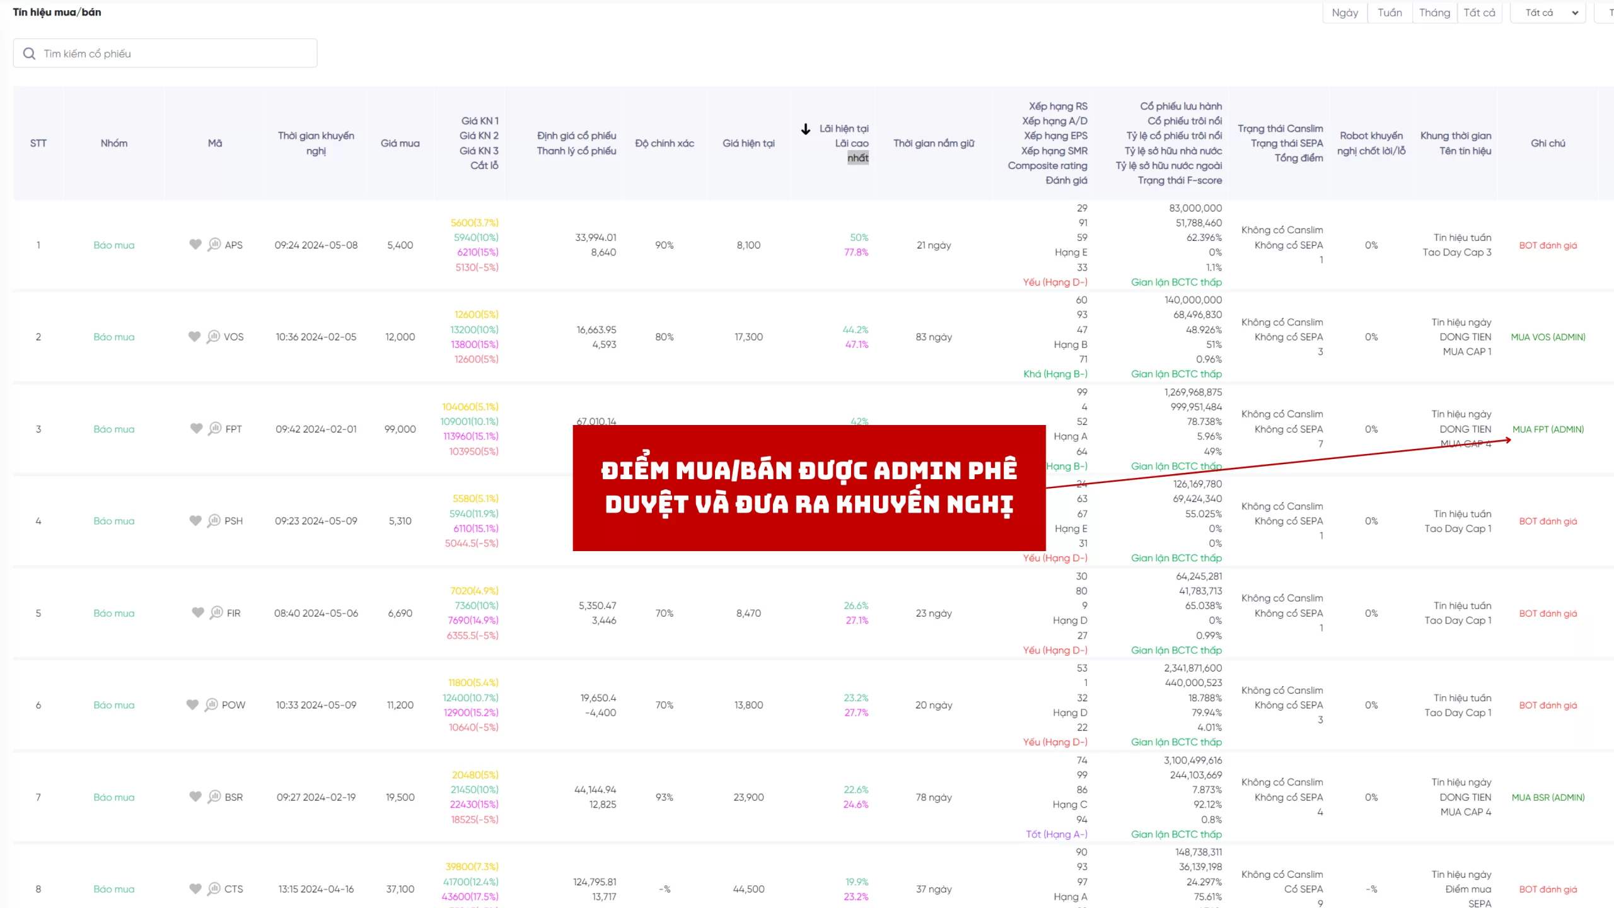Favorite CTS with its heart icon
This screenshot has width=1614, height=908.
(195, 889)
